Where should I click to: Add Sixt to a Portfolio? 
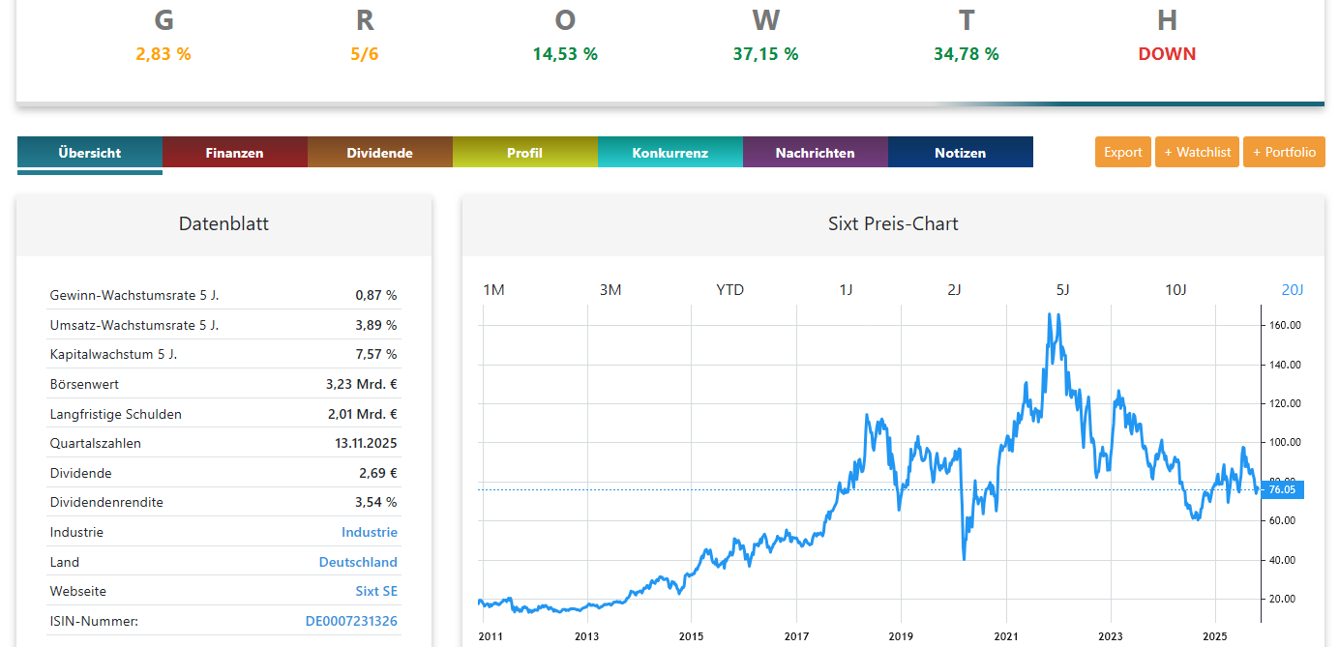click(x=1284, y=152)
